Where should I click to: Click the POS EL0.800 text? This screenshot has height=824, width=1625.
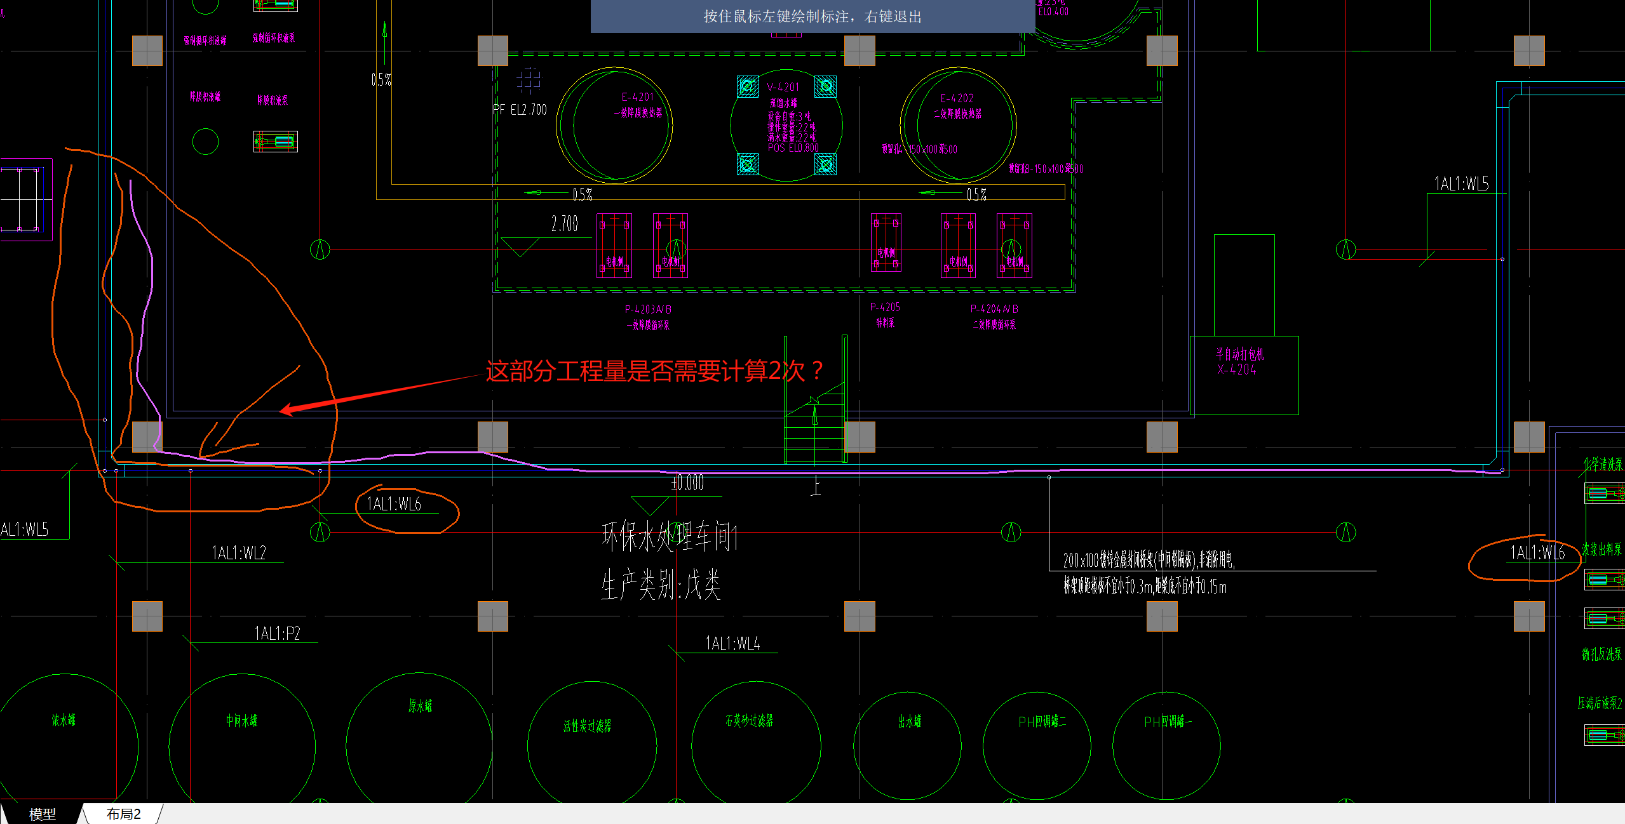793,147
